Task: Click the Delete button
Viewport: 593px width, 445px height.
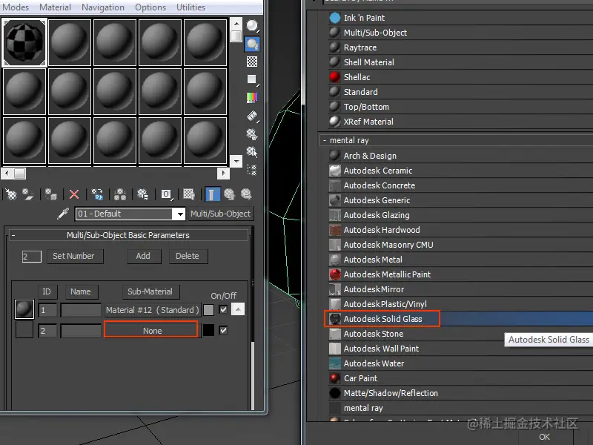Action: tap(188, 256)
